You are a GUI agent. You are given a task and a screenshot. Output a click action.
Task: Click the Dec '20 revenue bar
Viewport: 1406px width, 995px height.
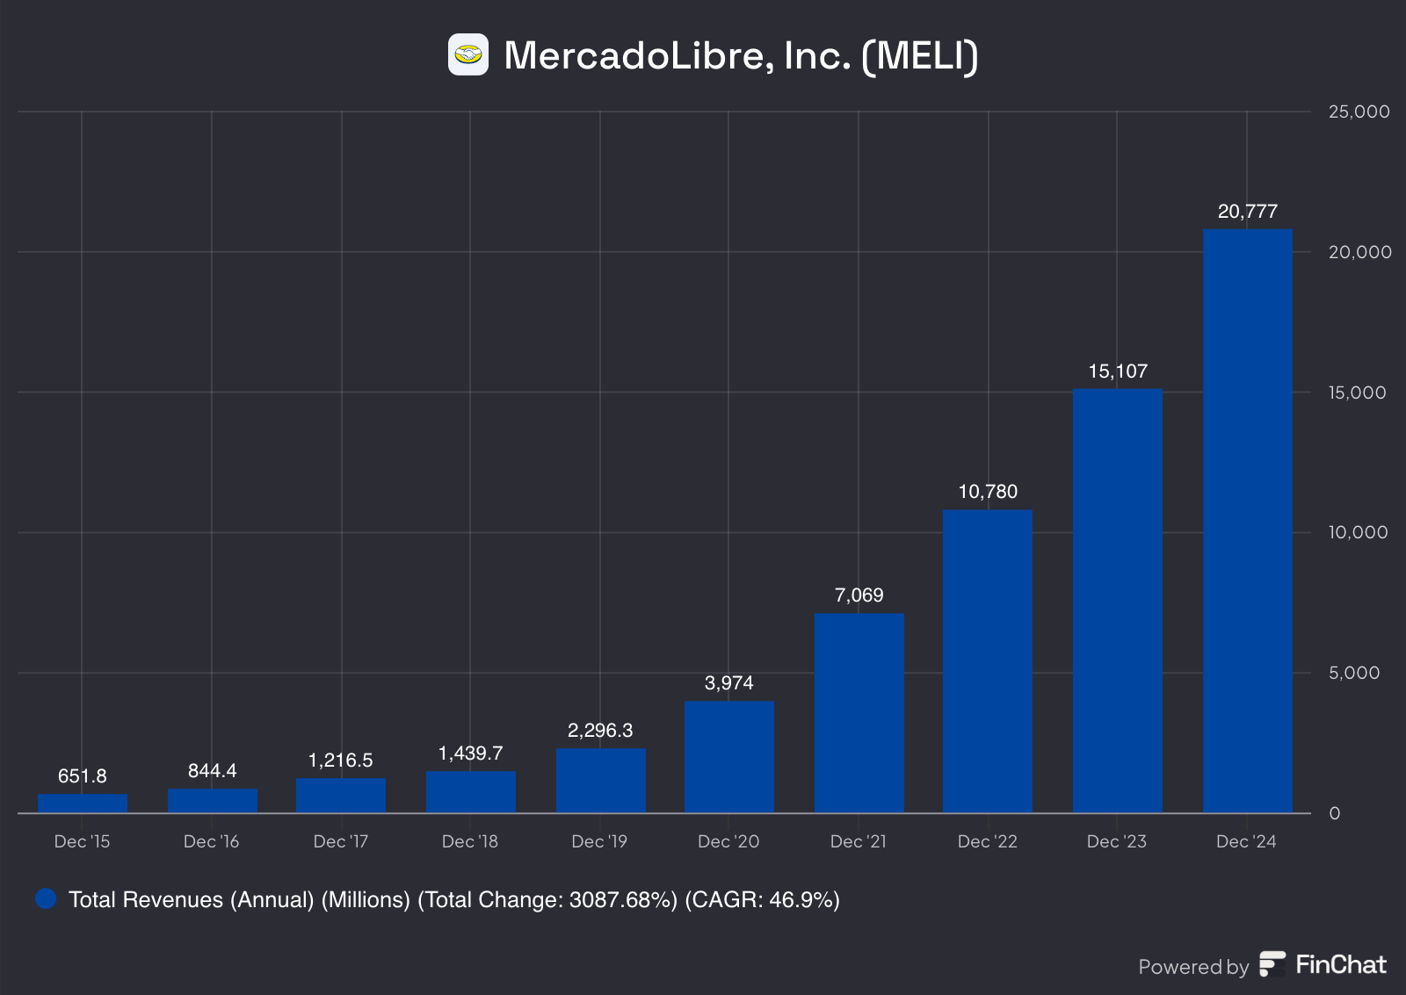tap(729, 757)
